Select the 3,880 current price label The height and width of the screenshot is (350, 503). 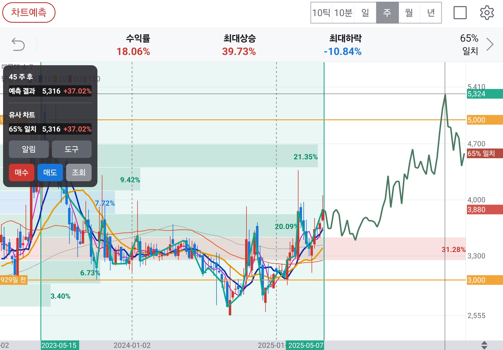pos(485,210)
